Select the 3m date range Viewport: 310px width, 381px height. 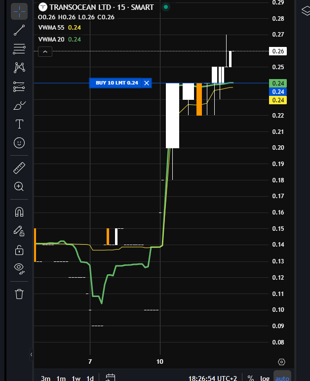click(x=45, y=378)
